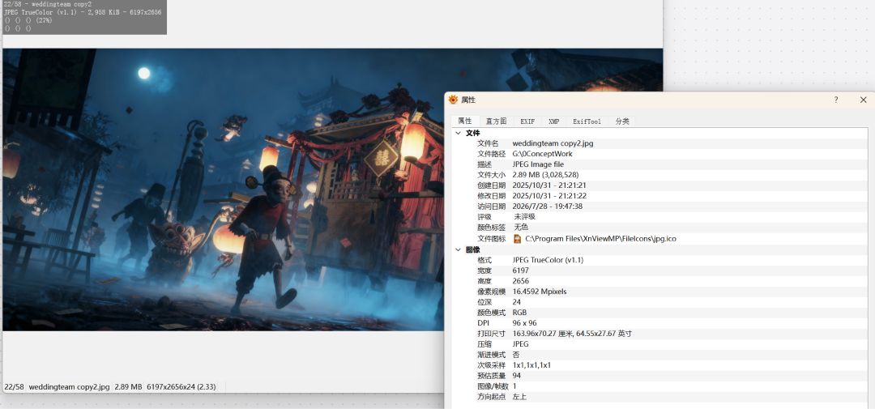Screen dimensions: 875x409
Task: Click 6197x2656x24 (2.33) in the status bar
Action: click(x=181, y=386)
